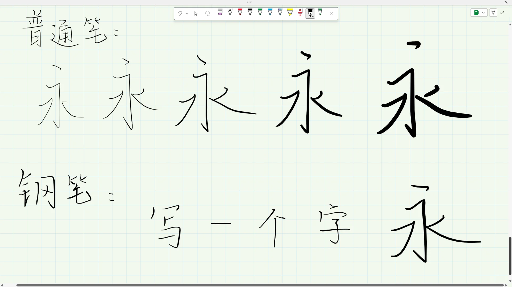512x287 pixels.
Task: Activate the lasso selection tool
Action: (196, 13)
